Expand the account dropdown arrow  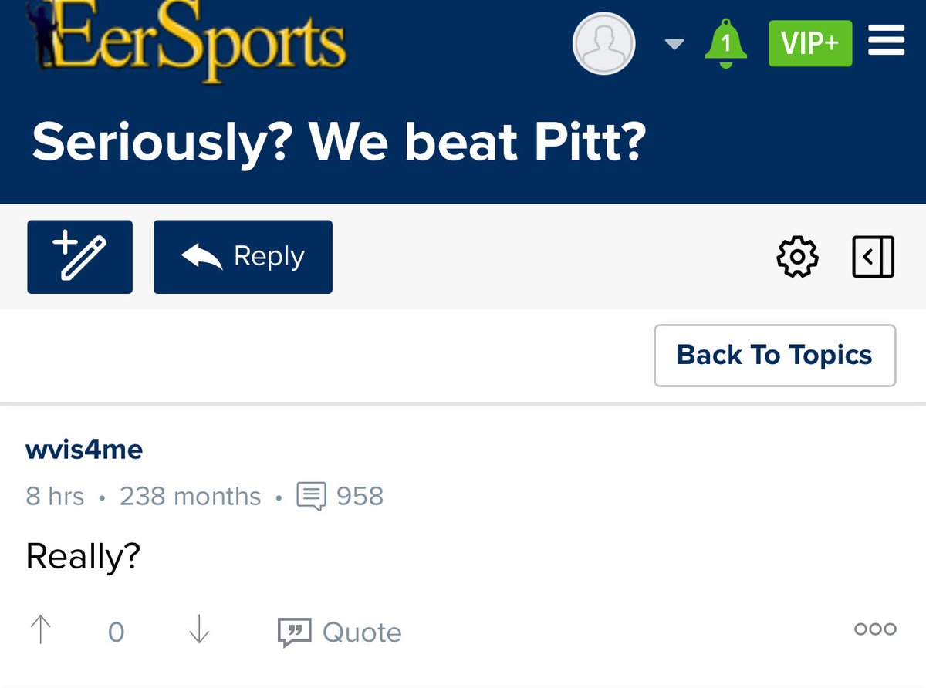coord(674,45)
